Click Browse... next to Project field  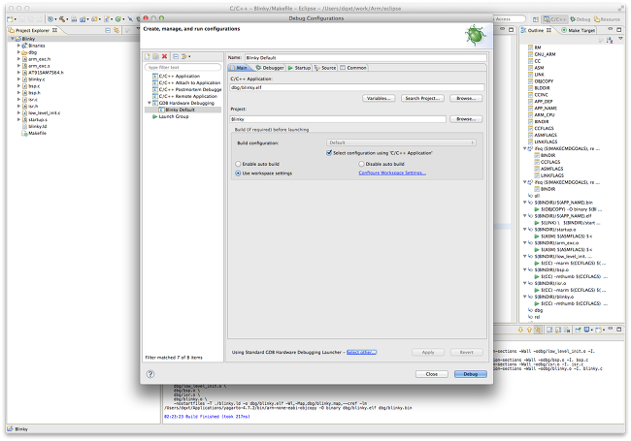tap(466, 119)
